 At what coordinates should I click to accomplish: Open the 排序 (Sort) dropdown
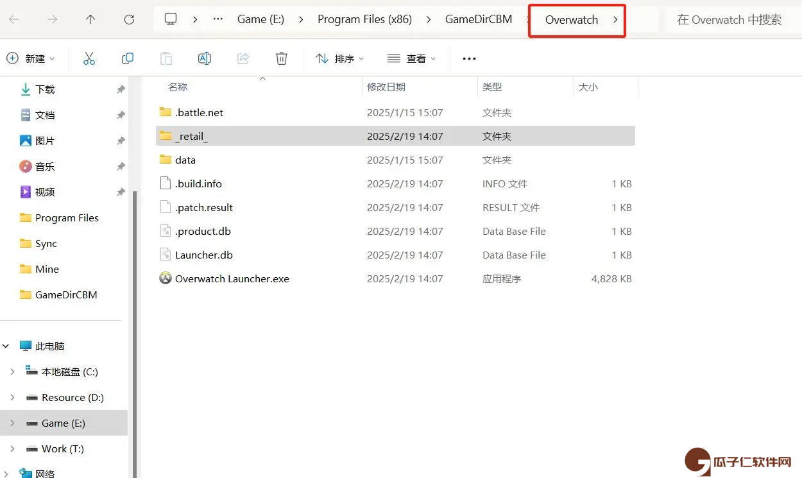[339, 58]
